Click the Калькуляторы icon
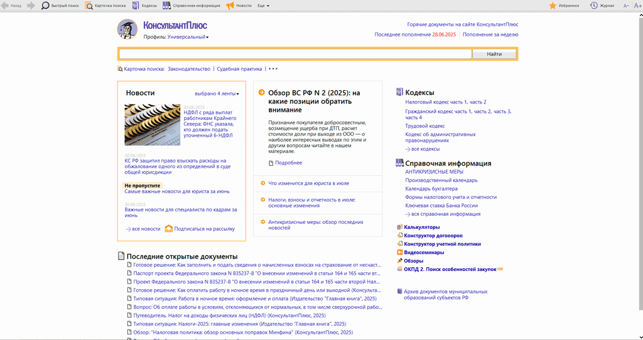Image resolution: width=643 pixels, height=340 pixels. point(400,227)
